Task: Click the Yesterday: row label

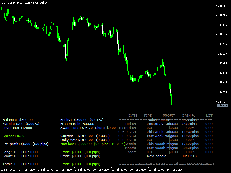Action: (x=127, y=128)
